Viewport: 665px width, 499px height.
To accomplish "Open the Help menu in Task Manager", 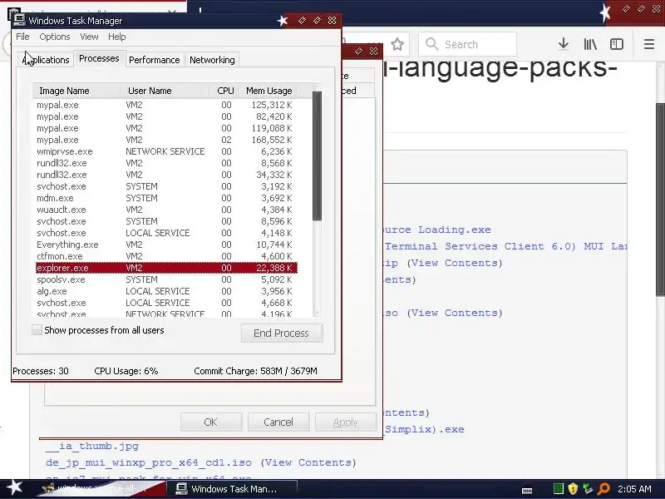I will 116,37.
